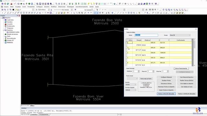Click the undo arrow icon

pos(88,13)
